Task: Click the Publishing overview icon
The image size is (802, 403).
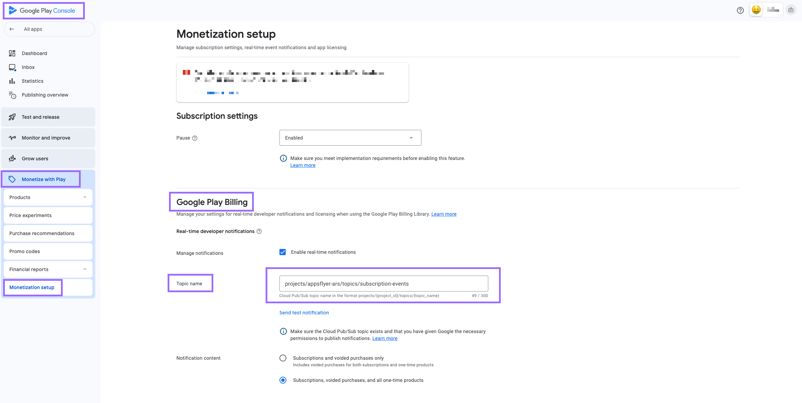Action: click(12, 95)
